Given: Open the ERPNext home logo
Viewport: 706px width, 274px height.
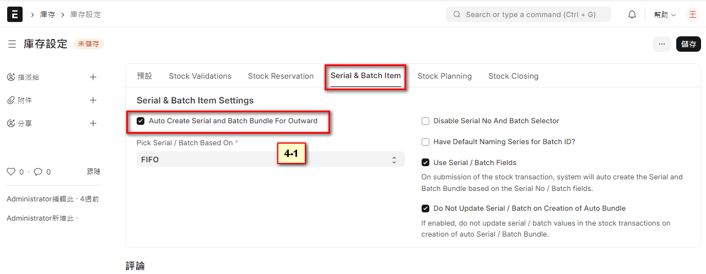Looking at the screenshot, I should tap(15, 14).
